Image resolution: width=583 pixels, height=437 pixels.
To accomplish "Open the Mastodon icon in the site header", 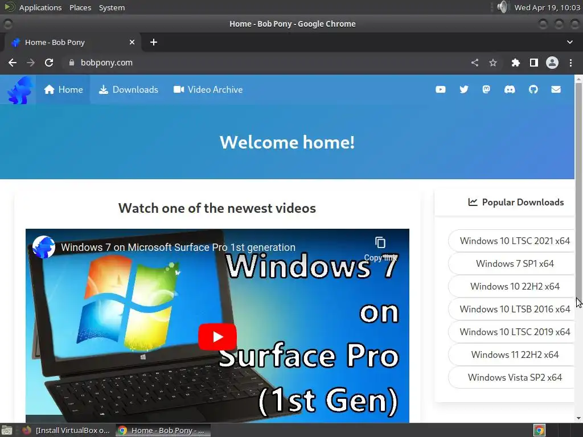I will click(486, 89).
